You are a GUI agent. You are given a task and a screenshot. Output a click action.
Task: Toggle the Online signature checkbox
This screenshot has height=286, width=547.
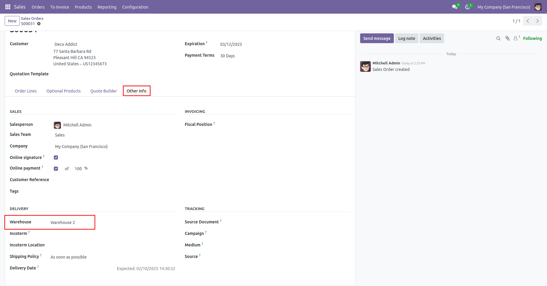(56, 157)
